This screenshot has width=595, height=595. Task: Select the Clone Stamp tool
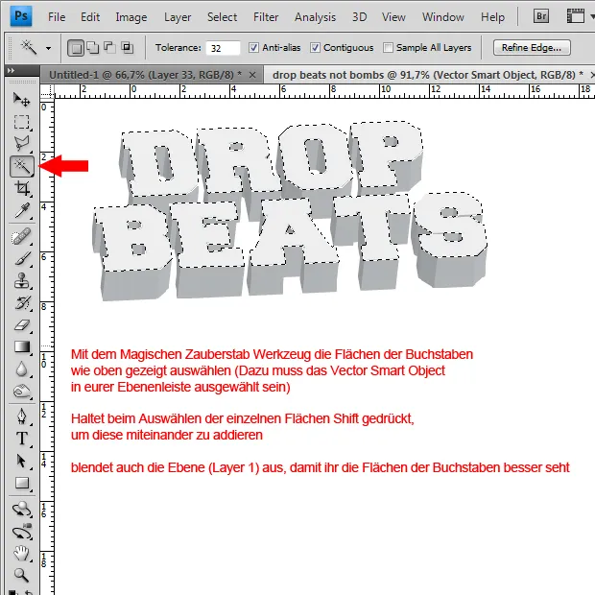click(x=21, y=281)
